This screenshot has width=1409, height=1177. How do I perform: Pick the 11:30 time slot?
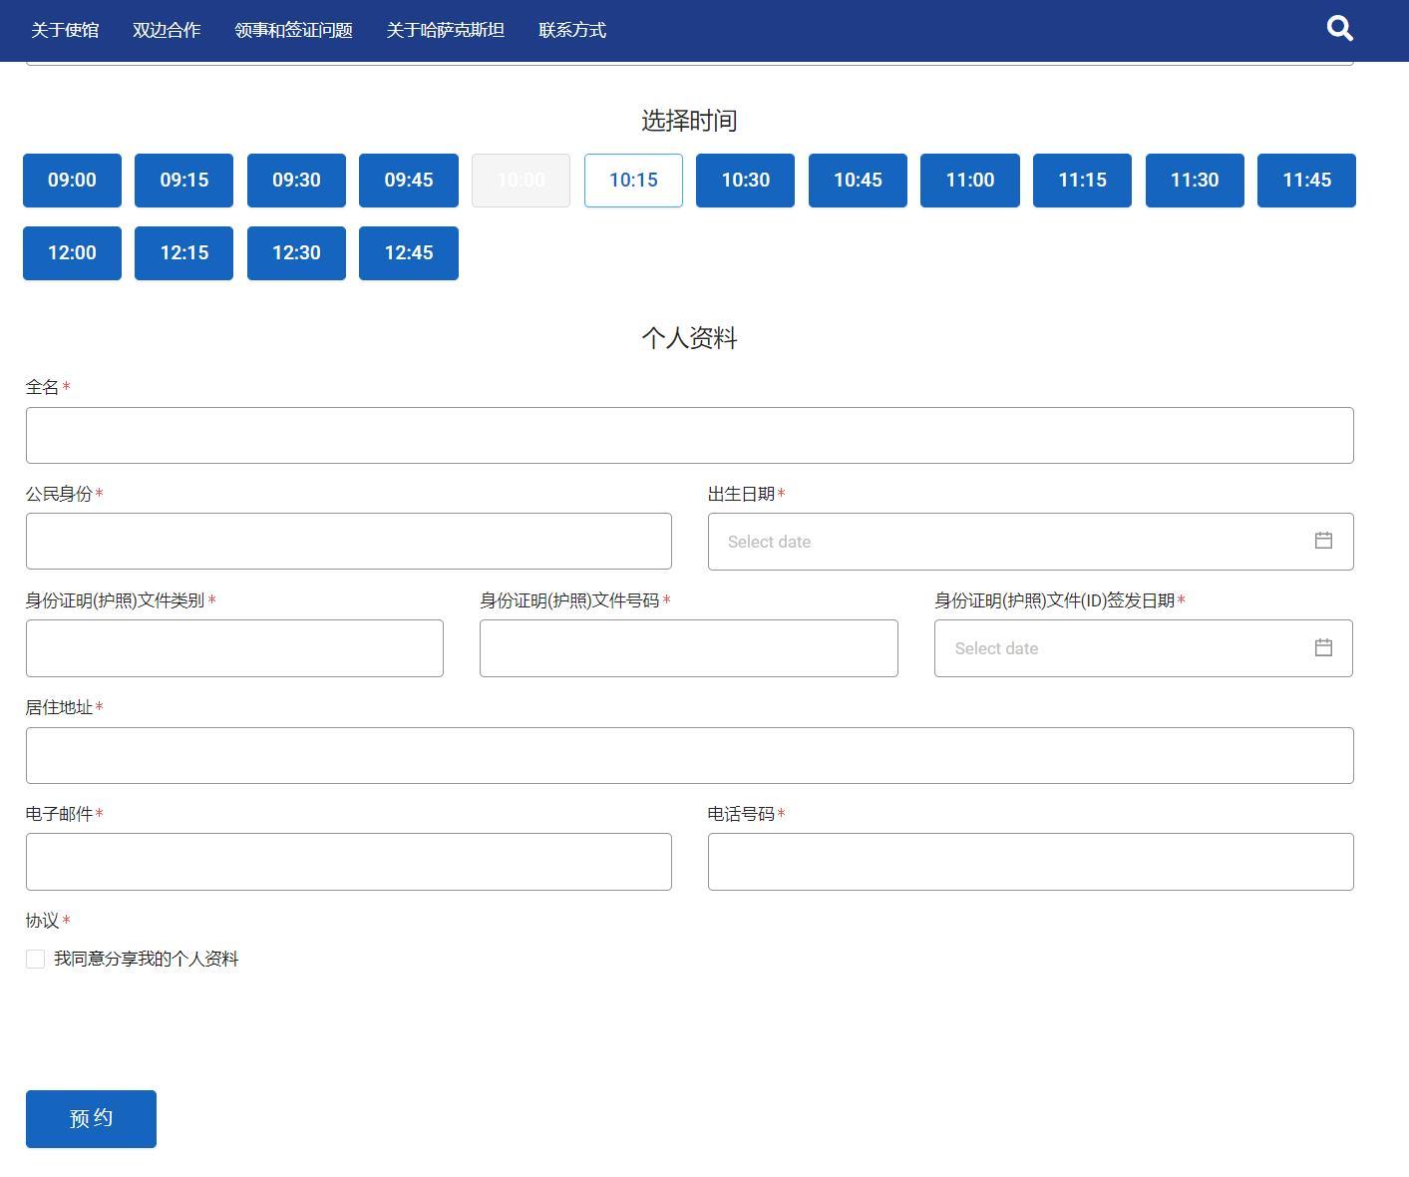tap(1195, 181)
